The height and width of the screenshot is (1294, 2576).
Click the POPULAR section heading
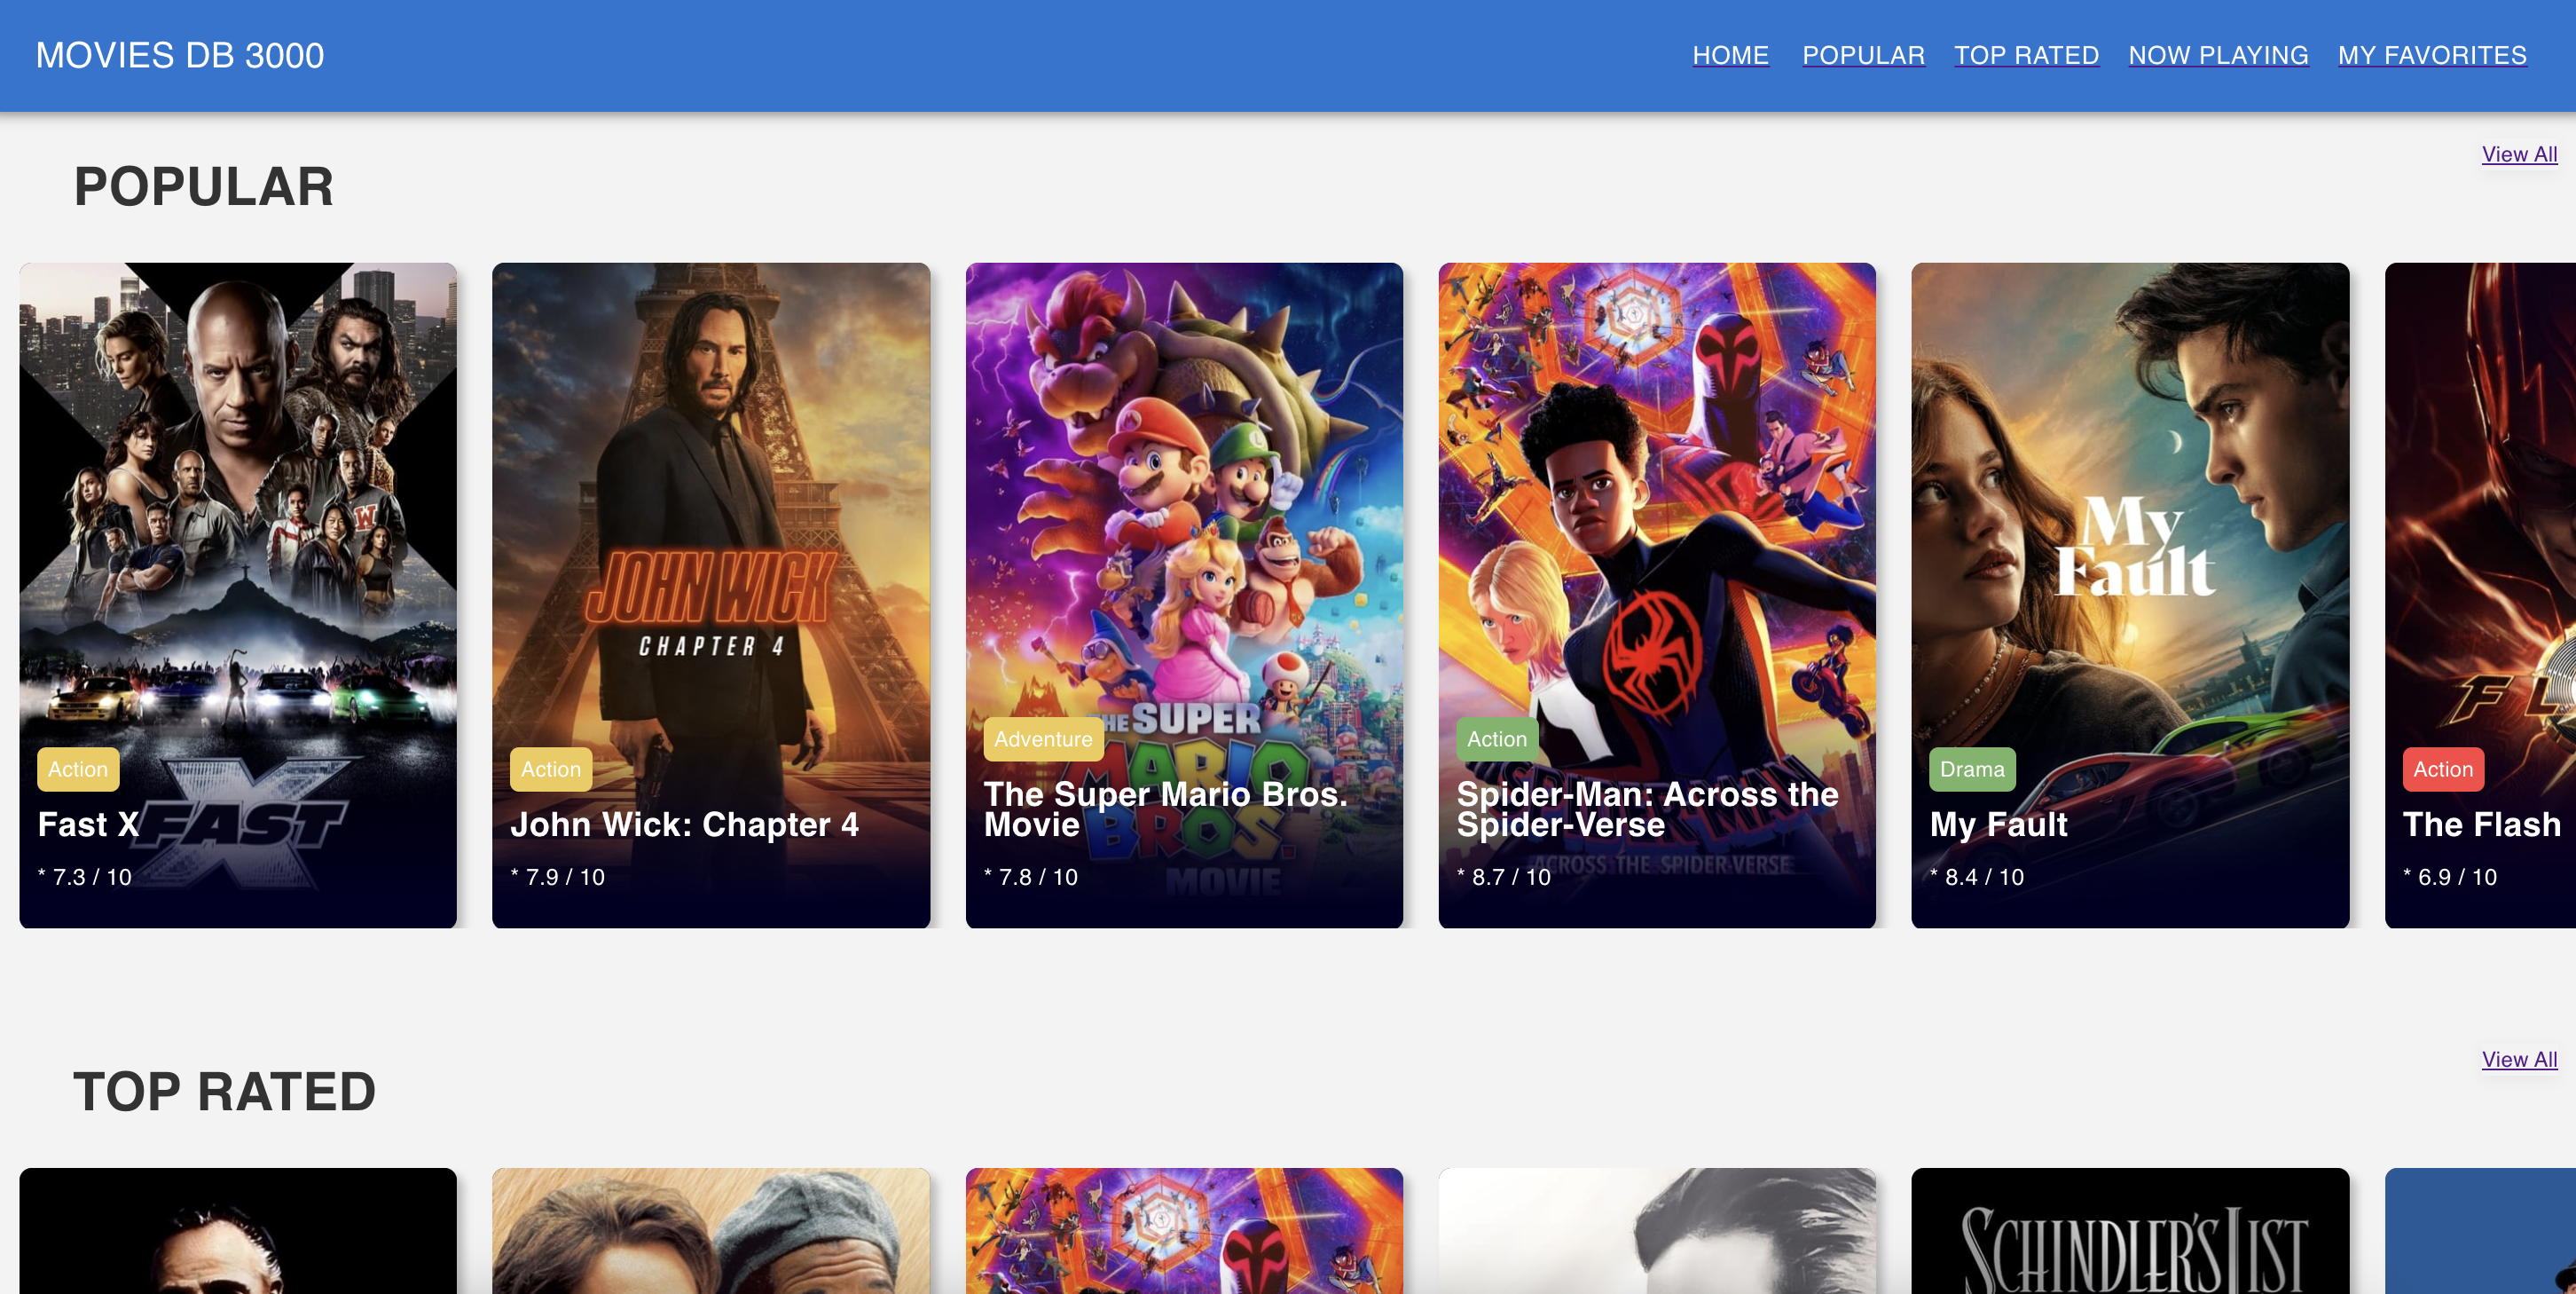(x=204, y=187)
